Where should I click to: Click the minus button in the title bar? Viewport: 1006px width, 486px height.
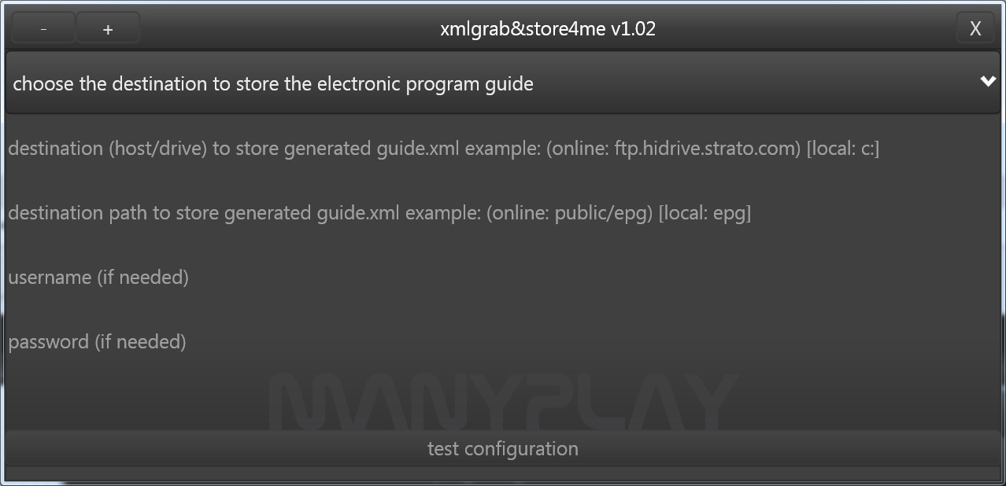(x=43, y=29)
